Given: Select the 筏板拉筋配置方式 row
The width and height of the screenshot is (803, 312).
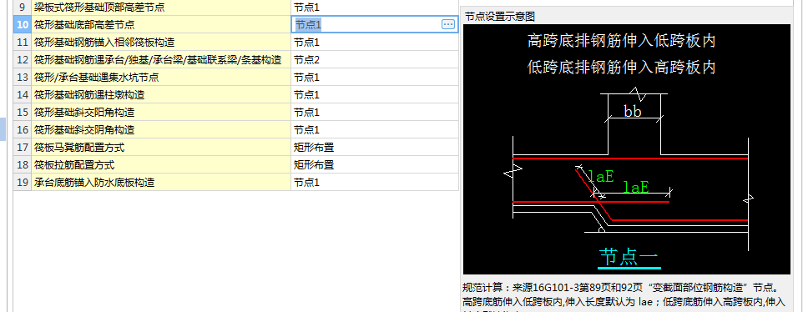Looking at the screenshot, I should tap(161, 164).
